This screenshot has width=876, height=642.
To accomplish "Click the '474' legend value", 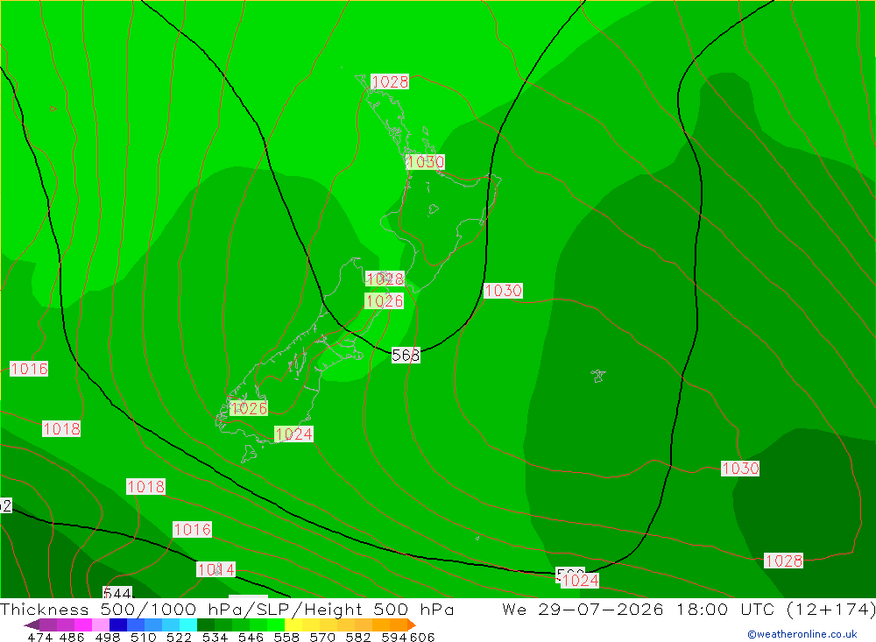I will click(x=40, y=637).
